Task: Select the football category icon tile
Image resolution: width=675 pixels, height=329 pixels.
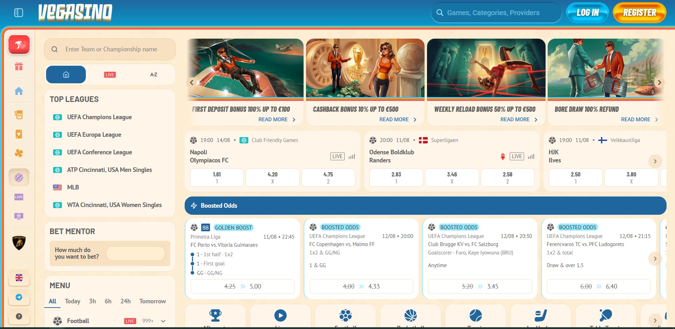Action: tap(345, 315)
